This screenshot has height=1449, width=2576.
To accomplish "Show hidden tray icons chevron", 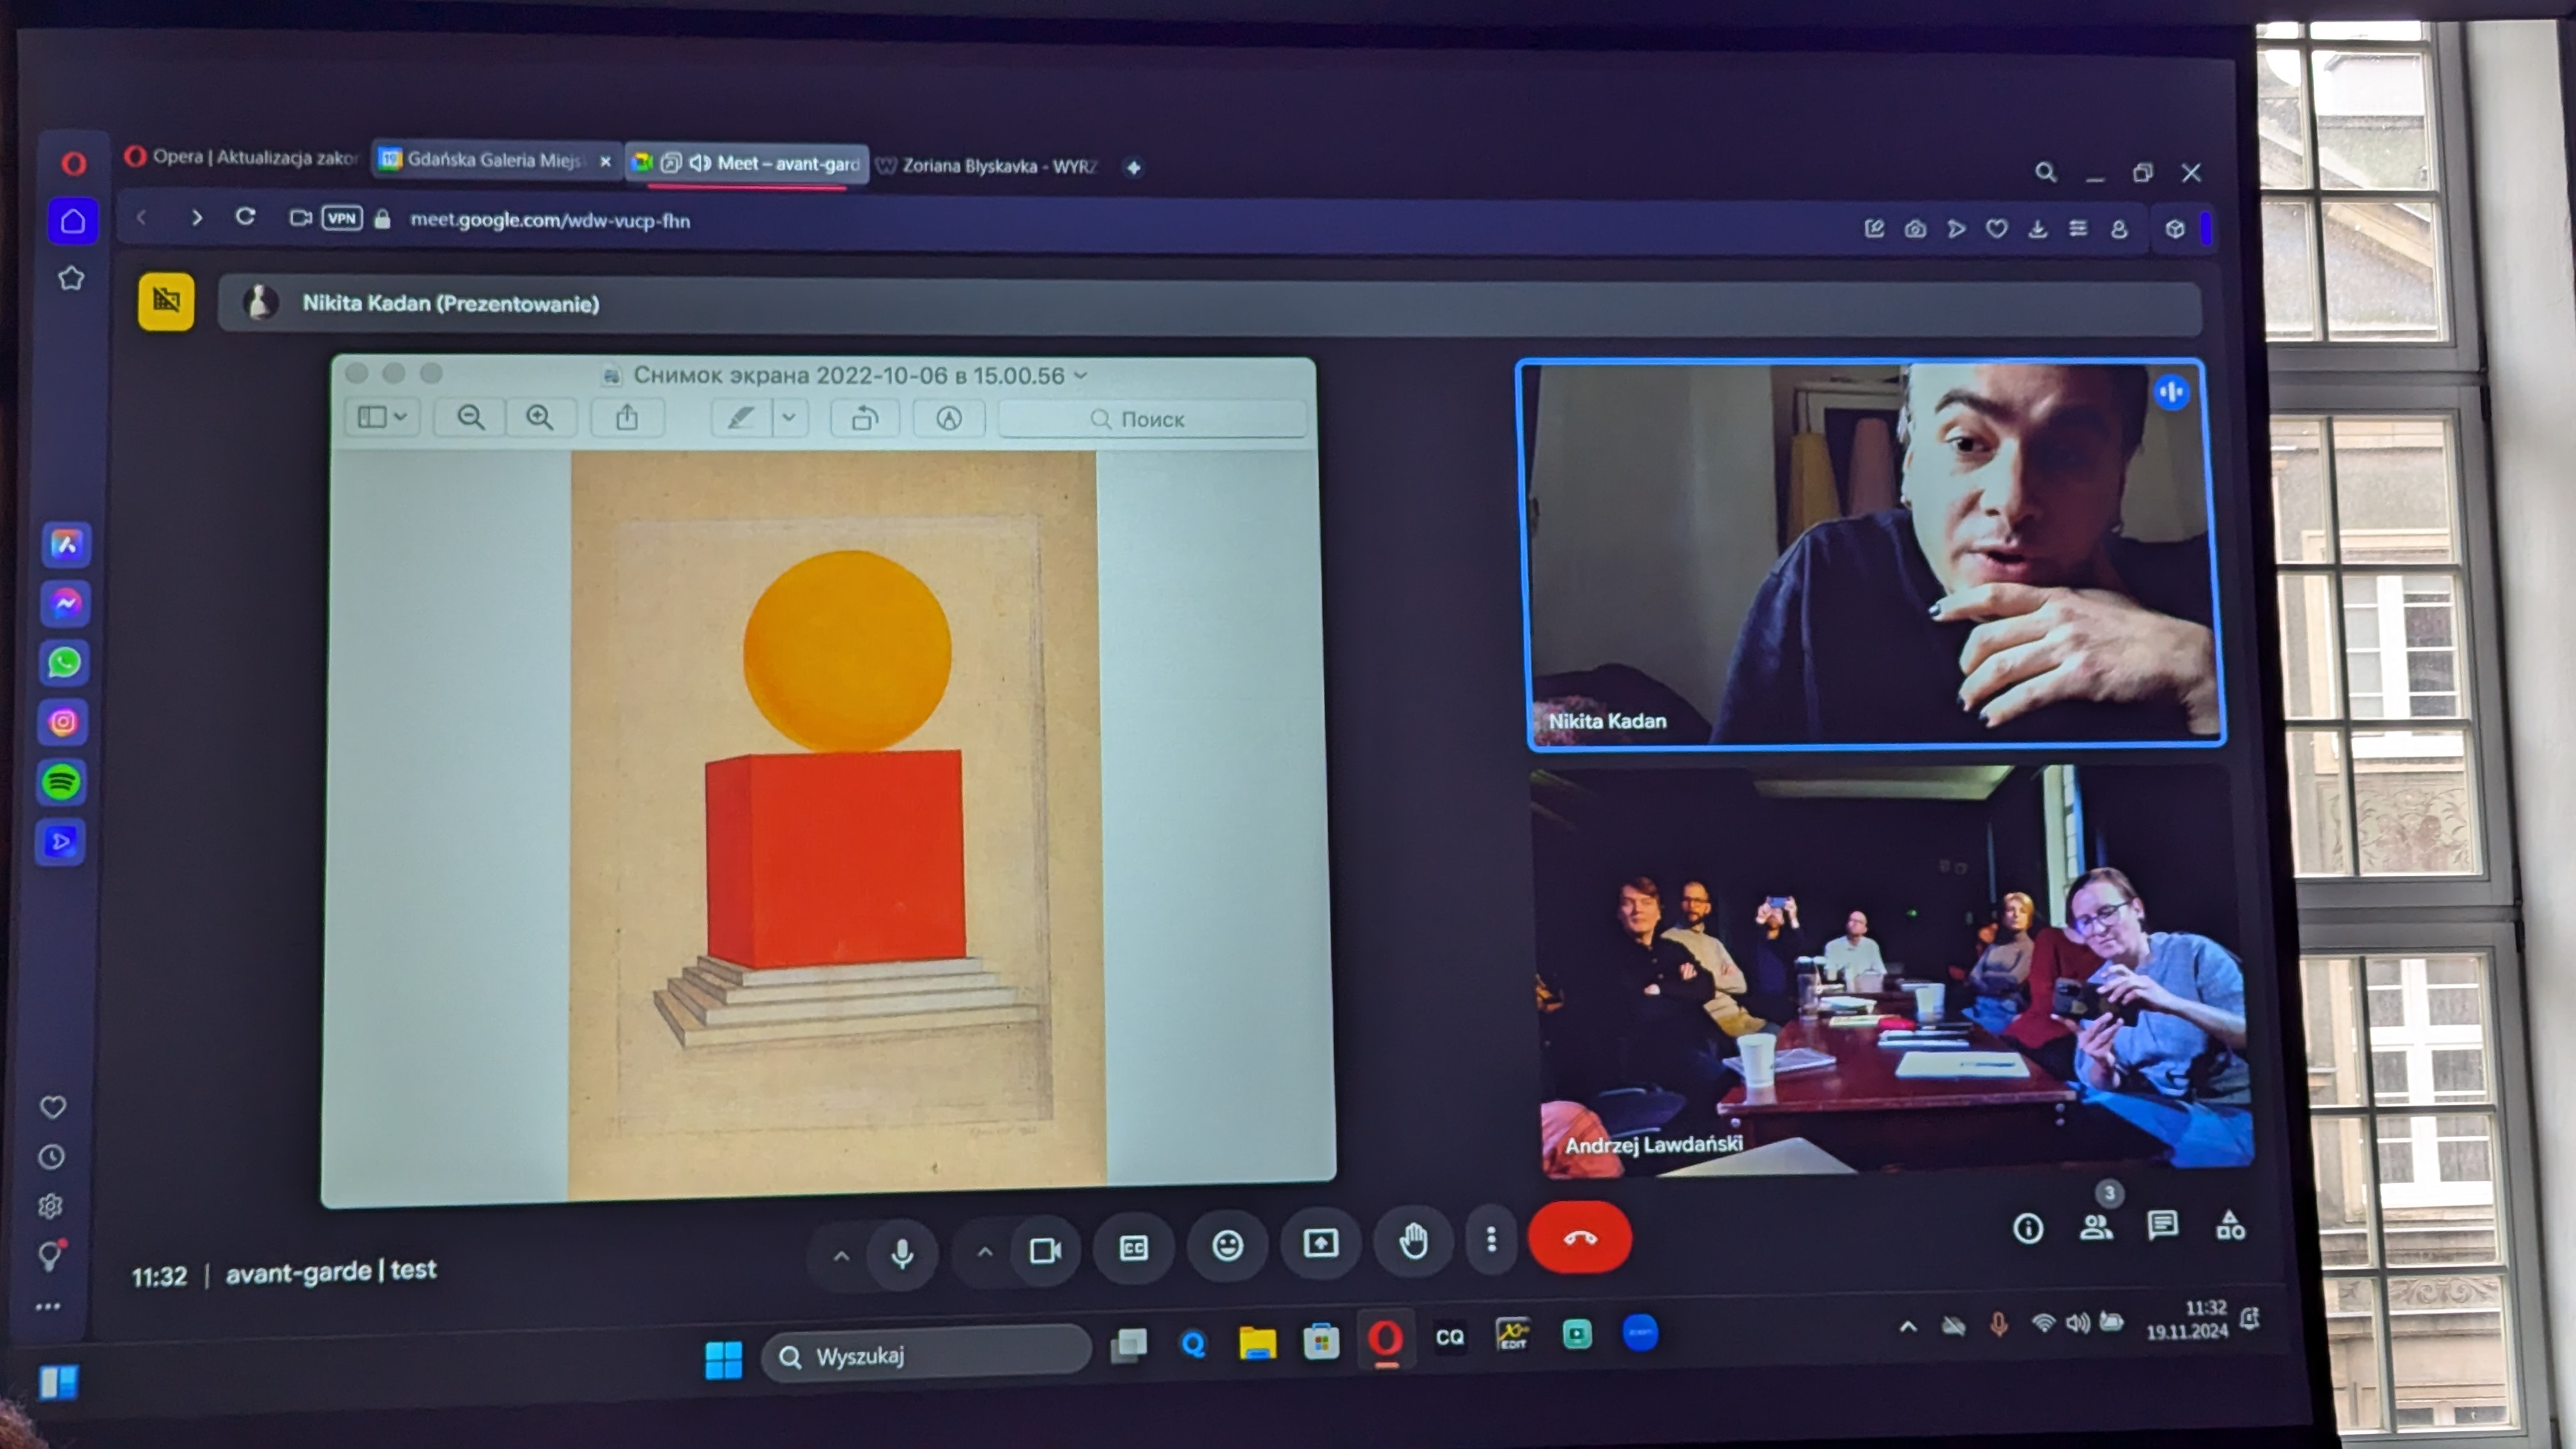I will 1908,1327.
